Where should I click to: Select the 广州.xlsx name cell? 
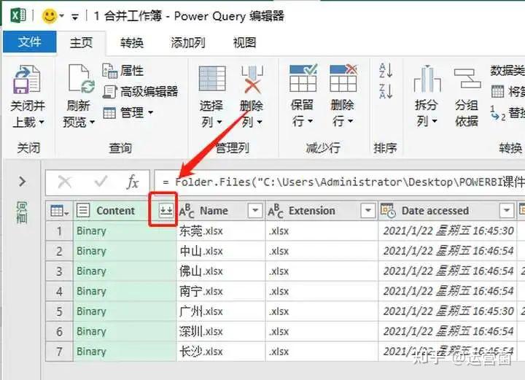pyautogui.click(x=221, y=311)
